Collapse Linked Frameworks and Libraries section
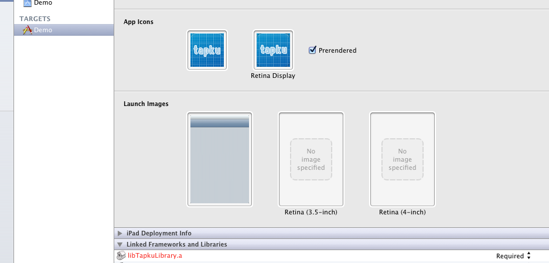The width and height of the screenshot is (549, 263). [x=120, y=244]
